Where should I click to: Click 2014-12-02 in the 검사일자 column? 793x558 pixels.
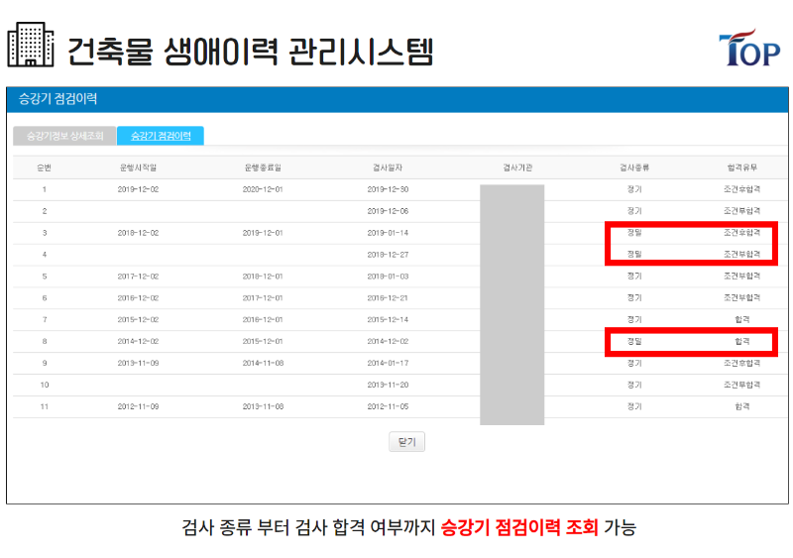click(x=388, y=342)
